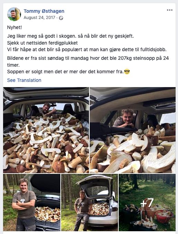Click the sunglasses emoji in the post

(127, 72)
